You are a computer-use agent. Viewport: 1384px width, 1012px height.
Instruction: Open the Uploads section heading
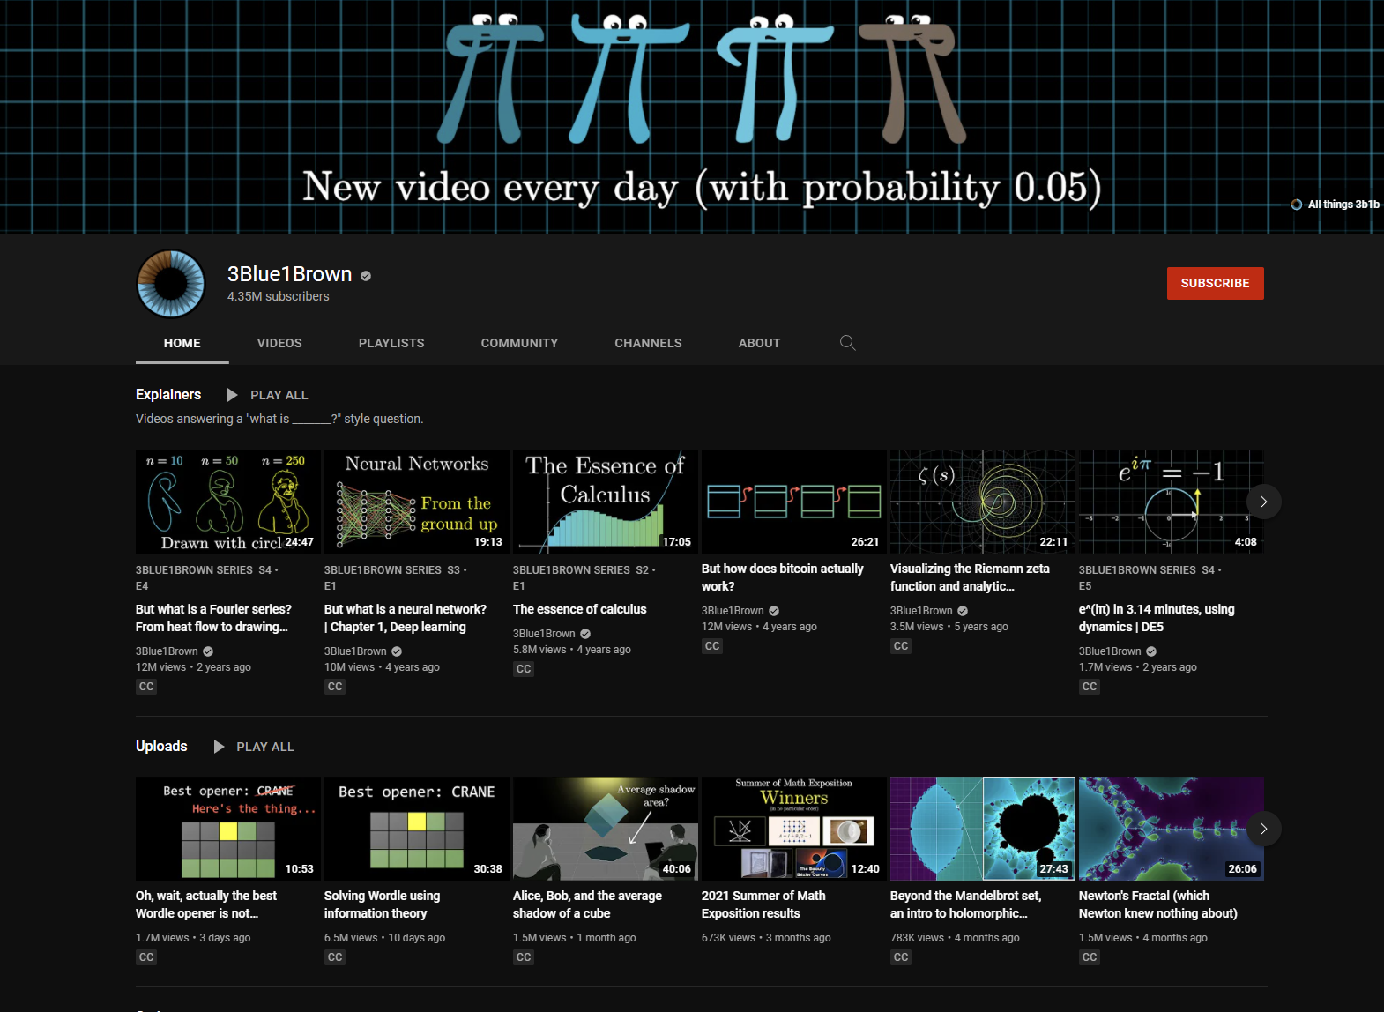(161, 746)
